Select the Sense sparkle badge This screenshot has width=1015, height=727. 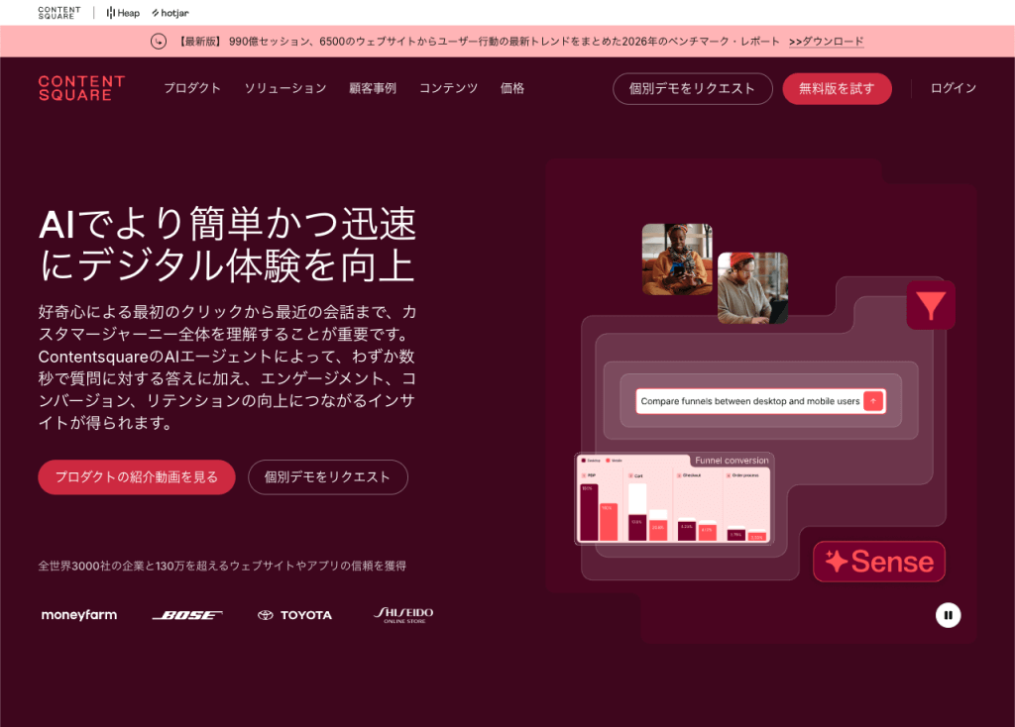click(x=878, y=561)
